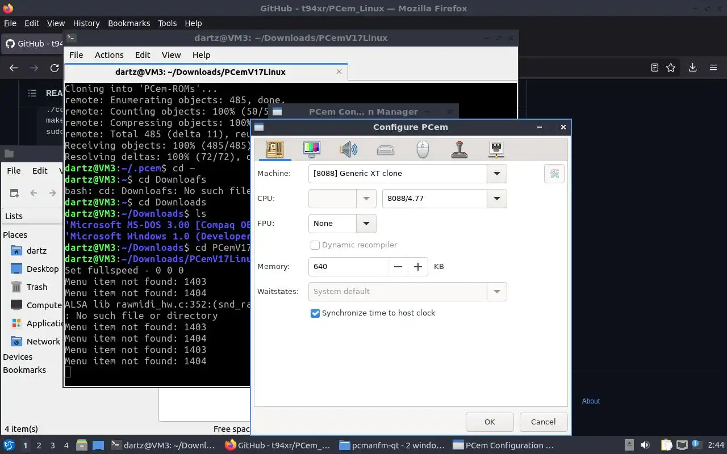727x454 pixels.
Task: Expand the Machine dropdown arrow
Action: tap(497, 174)
